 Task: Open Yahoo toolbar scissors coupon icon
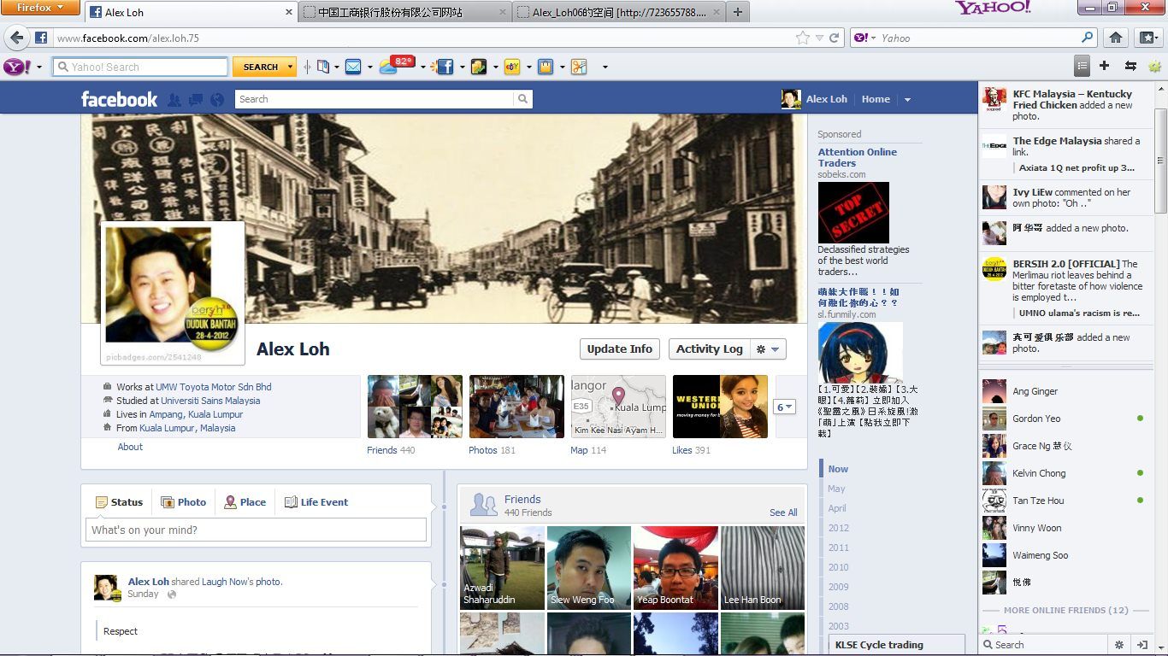coord(579,67)
